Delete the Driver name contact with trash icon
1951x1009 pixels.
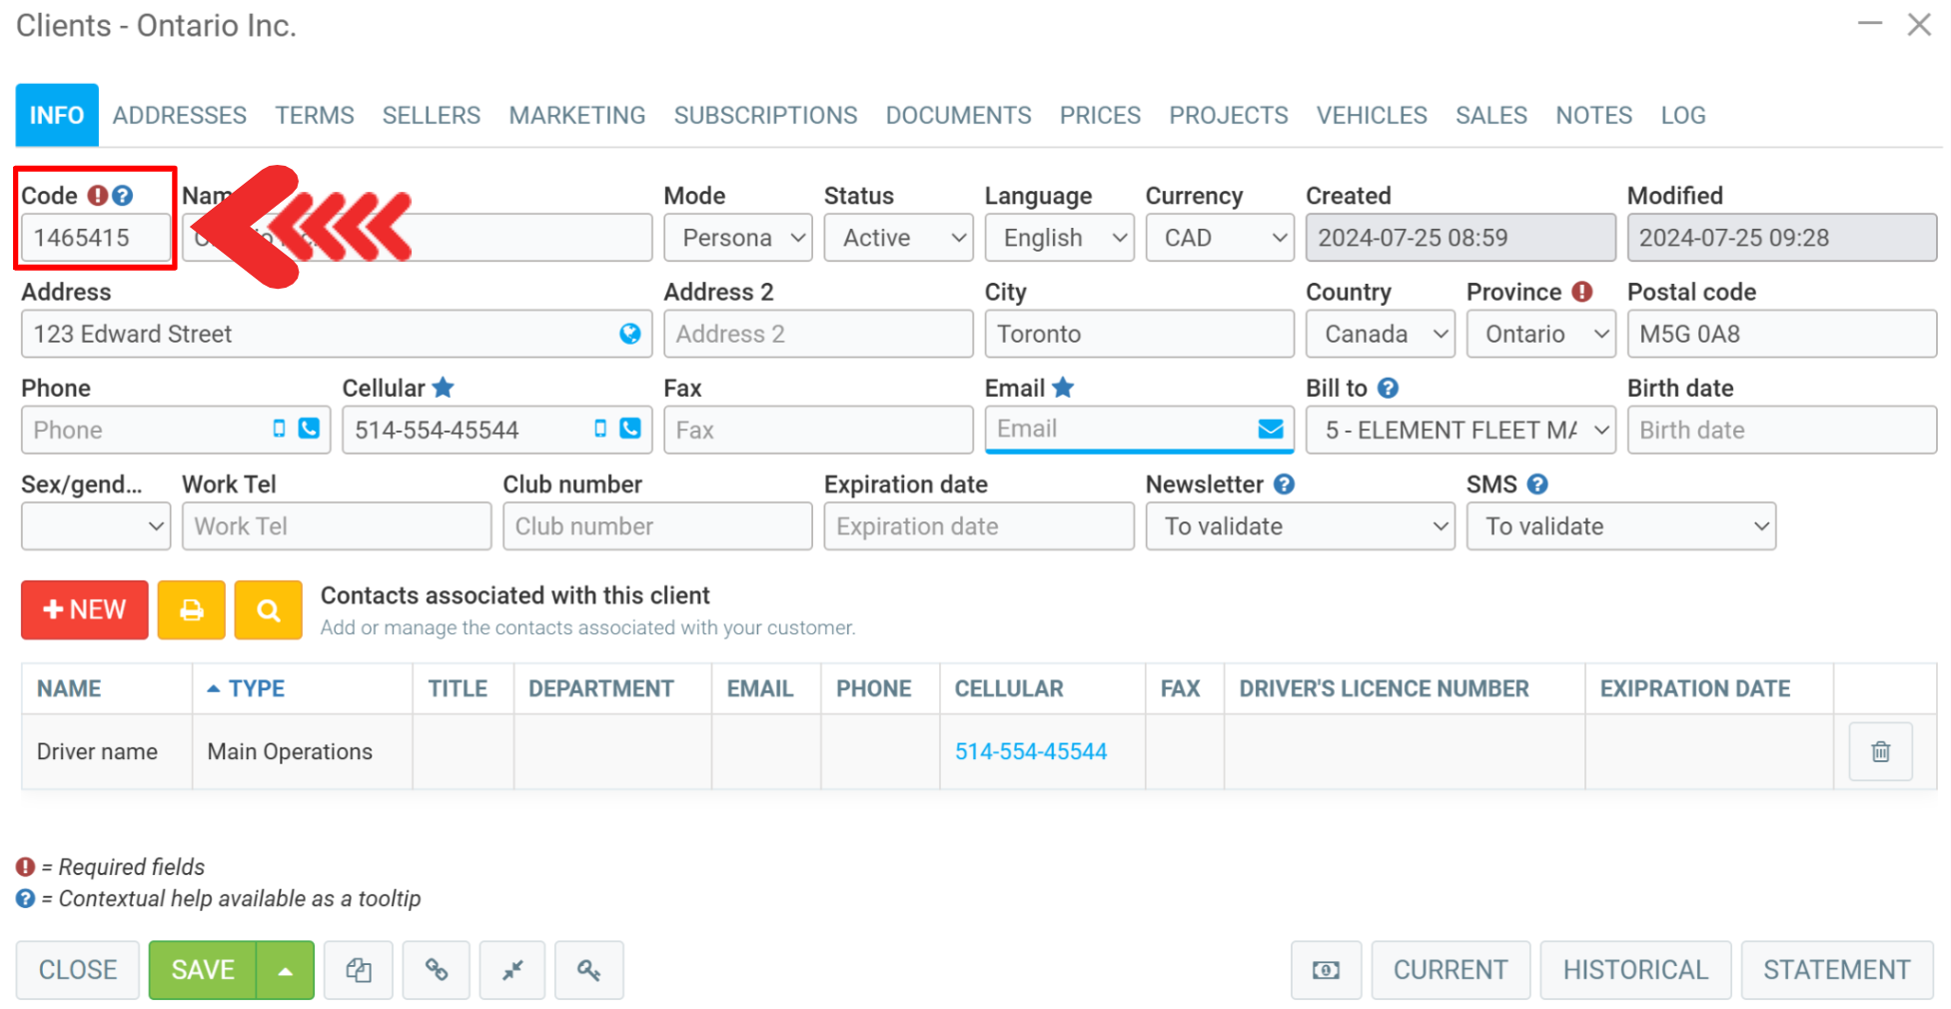click(1880, 751)
